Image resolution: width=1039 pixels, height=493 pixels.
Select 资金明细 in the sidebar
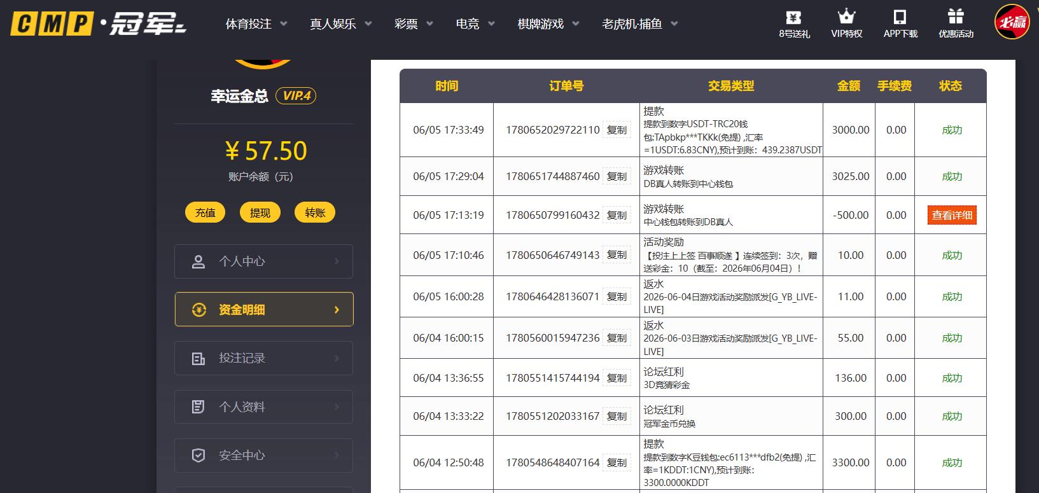tap(263, 310)
